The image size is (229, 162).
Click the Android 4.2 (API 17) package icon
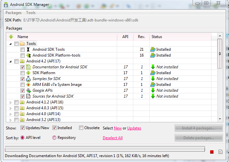point(22,61)
